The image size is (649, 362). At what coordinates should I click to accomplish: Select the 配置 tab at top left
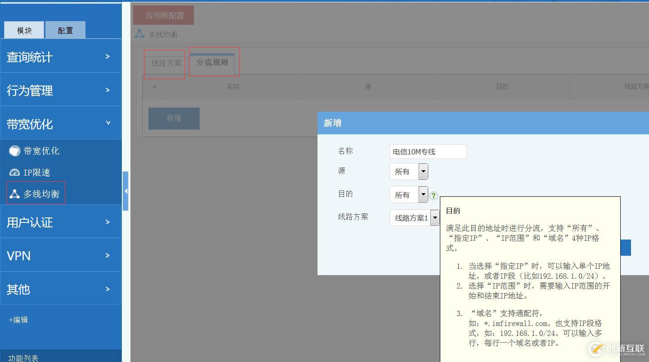(x=65, y=30)
